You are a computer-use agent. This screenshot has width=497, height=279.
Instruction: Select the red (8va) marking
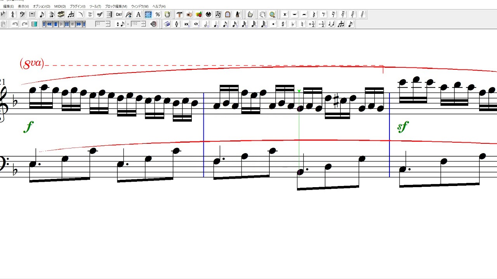pyautogui.click(x=32, y=63)
